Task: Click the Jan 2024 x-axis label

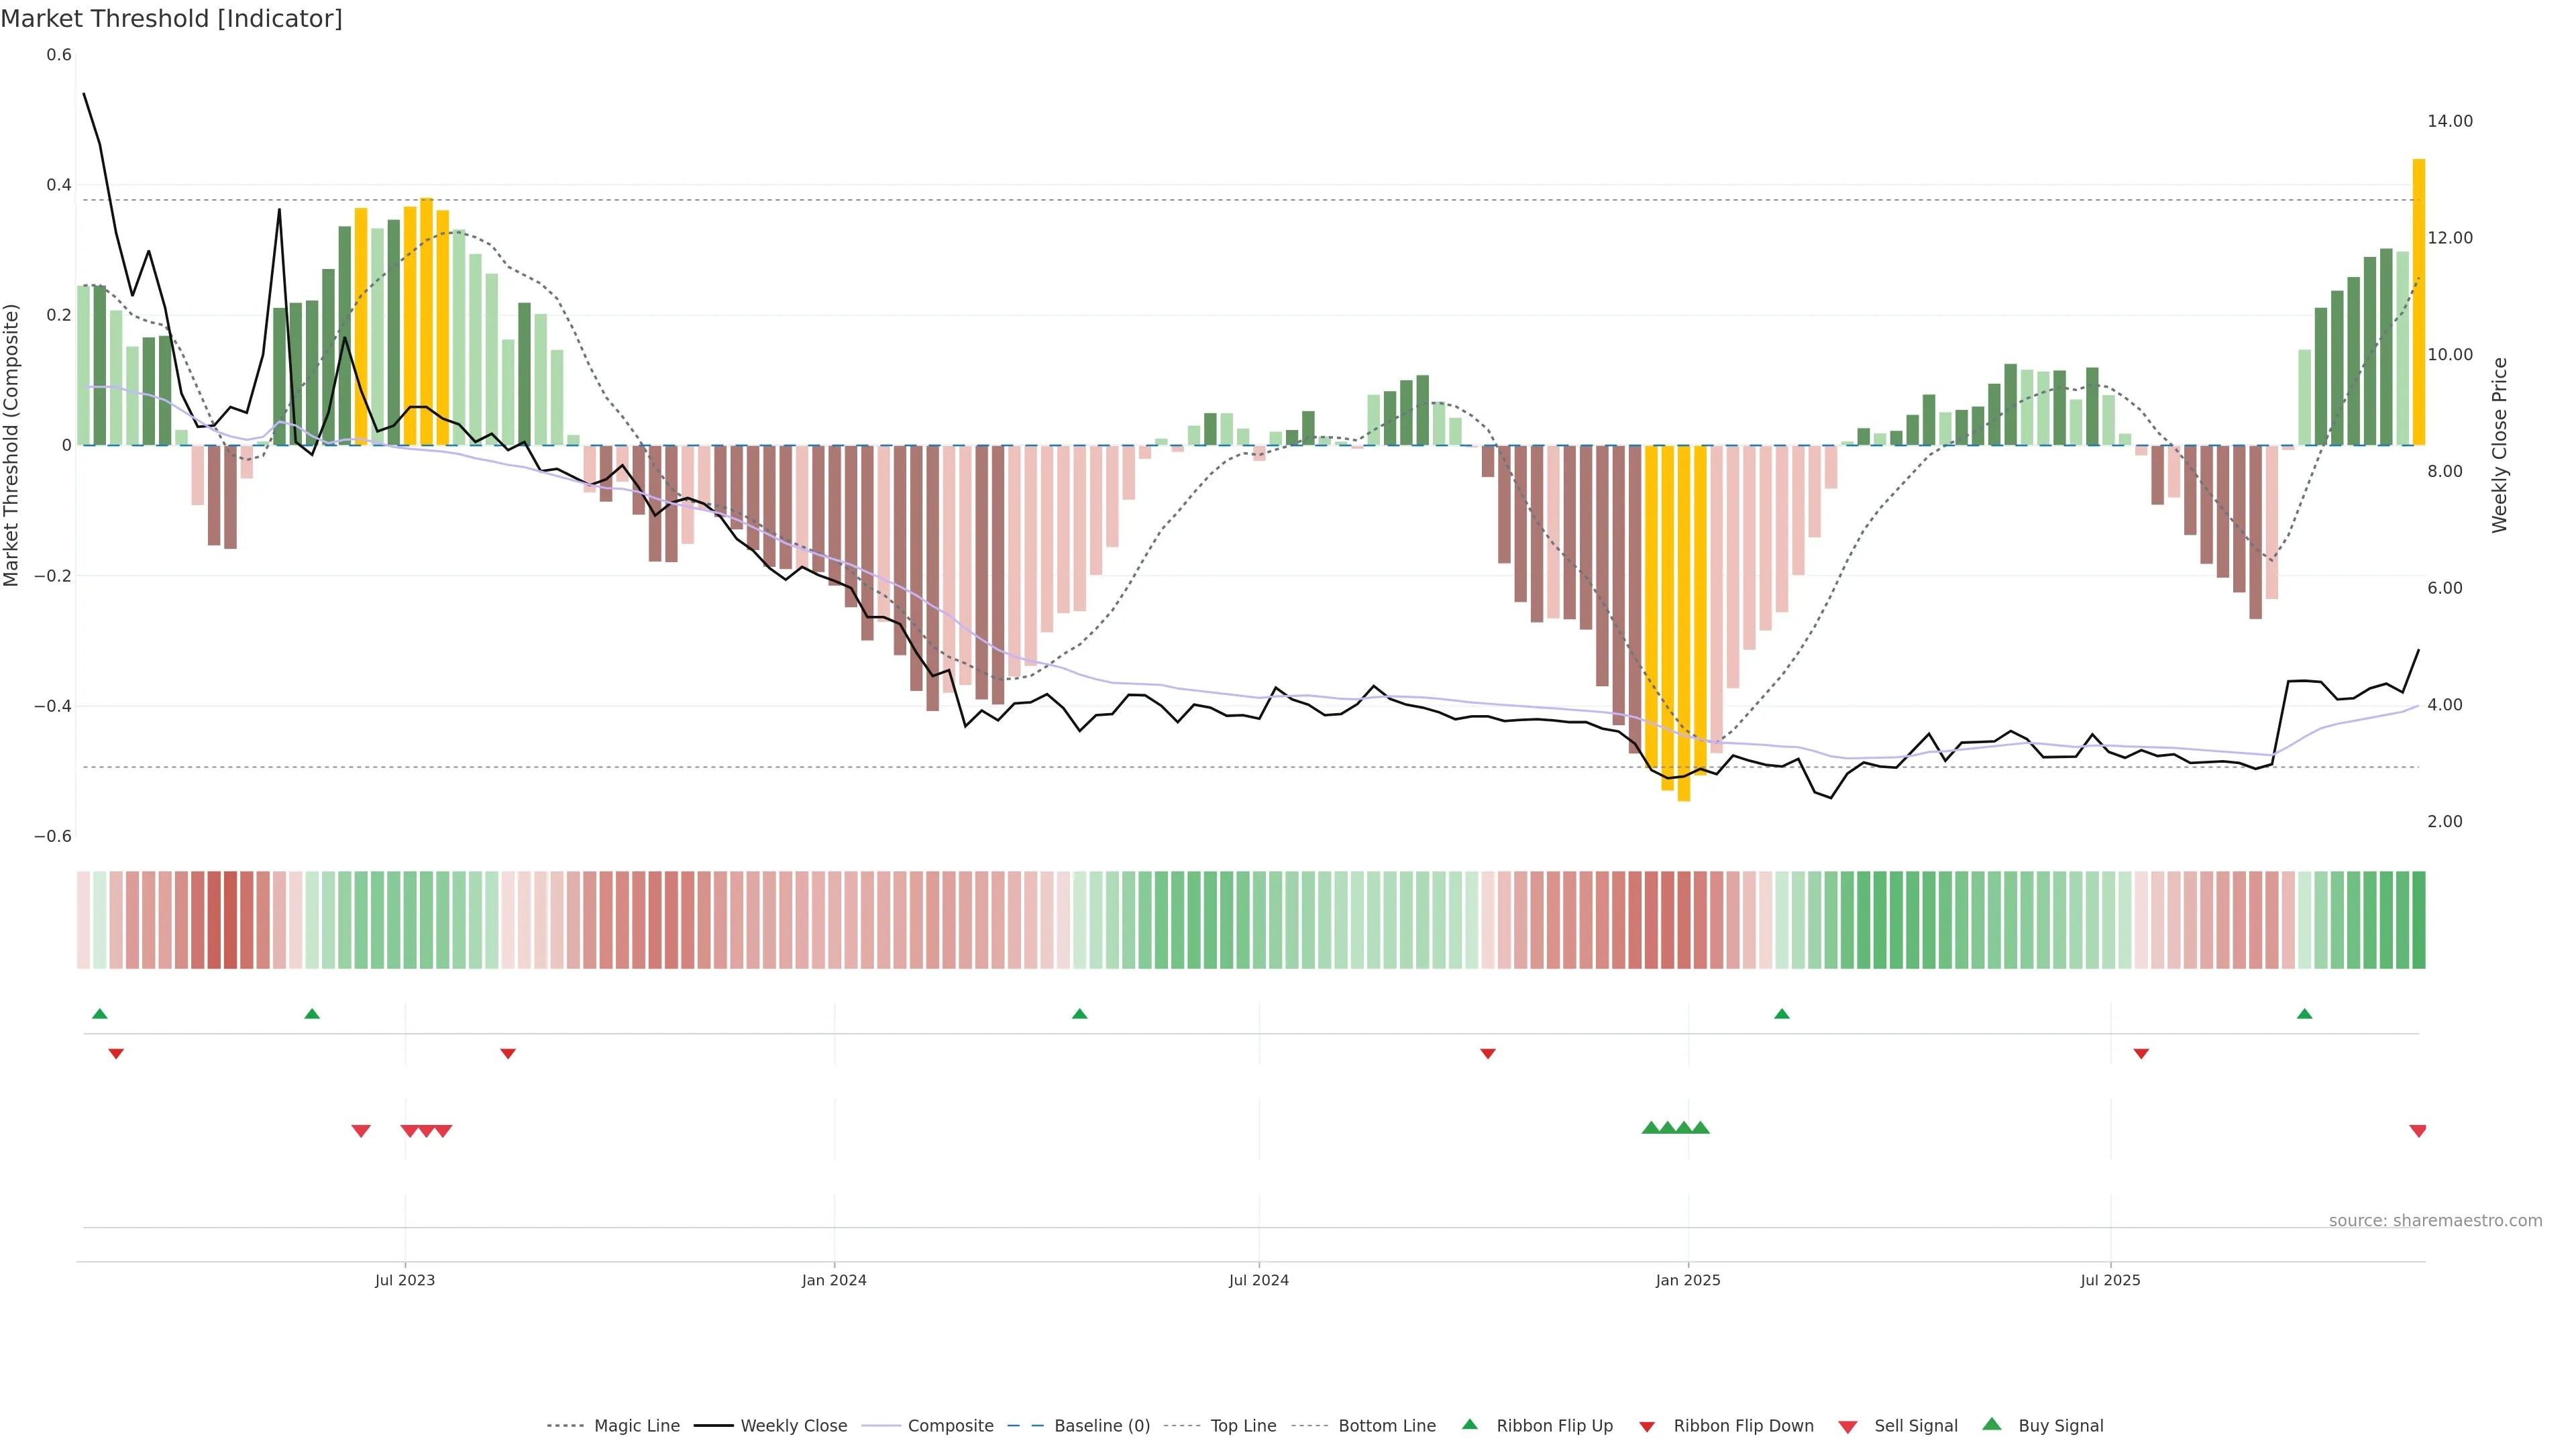Action: (834, 1280)
